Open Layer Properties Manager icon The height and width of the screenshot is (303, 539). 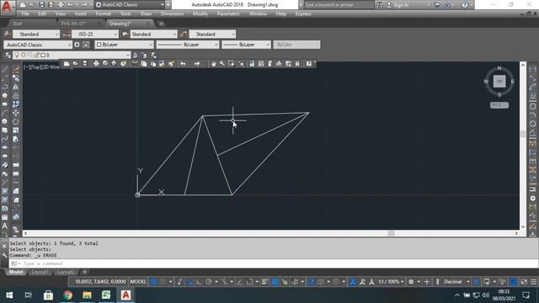pyautogui.click(x=8, y=55)
